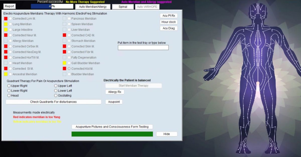Choose the Upper Right quadrant
301x157 pixels.
pos(9,86)
